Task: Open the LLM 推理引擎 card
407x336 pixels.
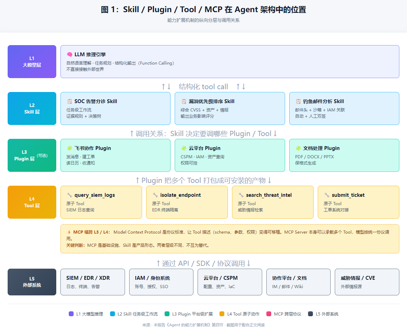Action: point(230,61)
